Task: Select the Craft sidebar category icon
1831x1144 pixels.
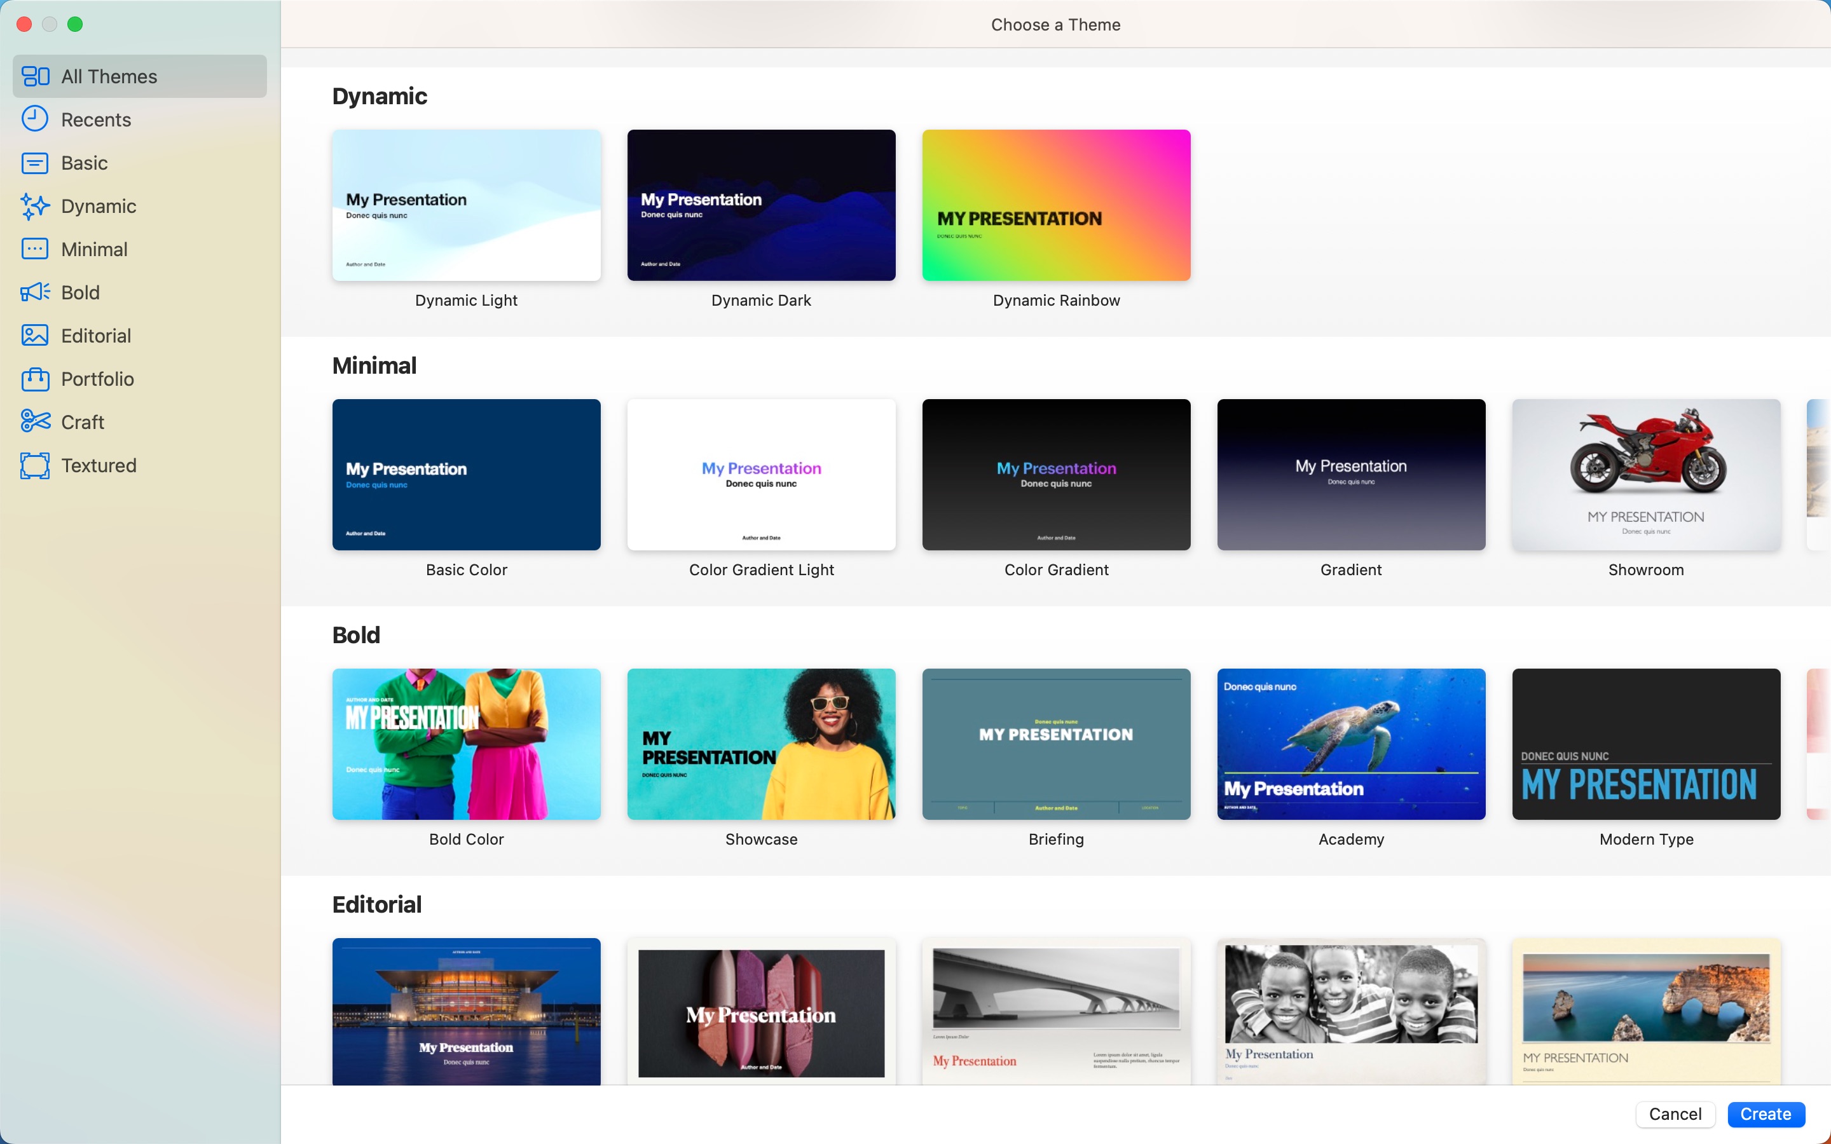Action: (36, 422)
